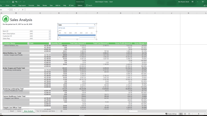The image size is (207, 116).
Task: Open the Insert ribbon tab
Action: coord(14,5)
